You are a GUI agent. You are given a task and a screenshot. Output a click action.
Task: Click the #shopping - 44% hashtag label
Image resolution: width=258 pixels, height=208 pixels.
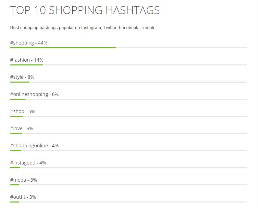tap(29, 43)
